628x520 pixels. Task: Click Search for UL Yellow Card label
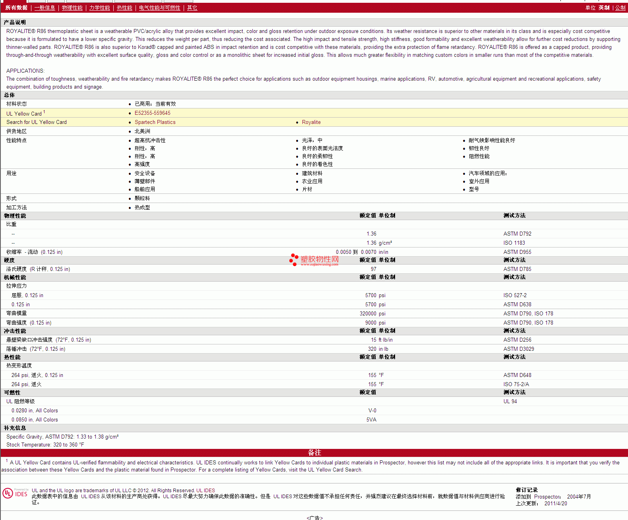pyautogui.click(x=37, y=122)
